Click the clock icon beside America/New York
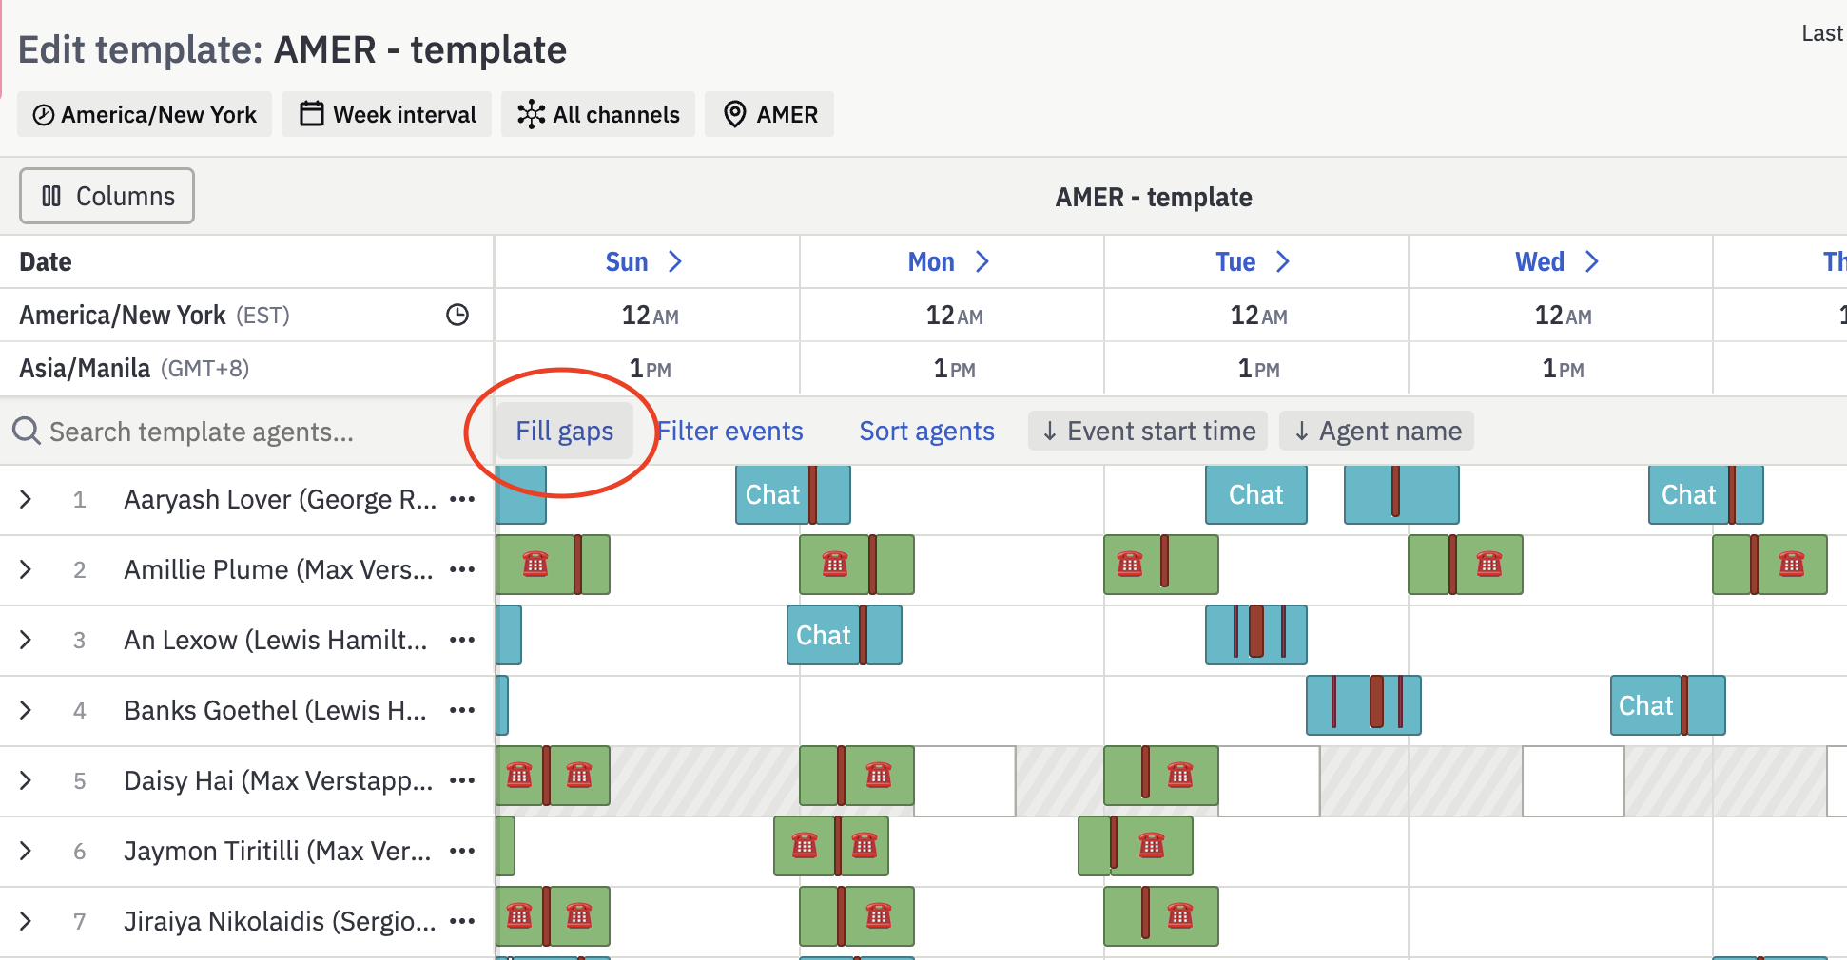The width and height of the screenshot is (1847, 960). pos(457,315)
